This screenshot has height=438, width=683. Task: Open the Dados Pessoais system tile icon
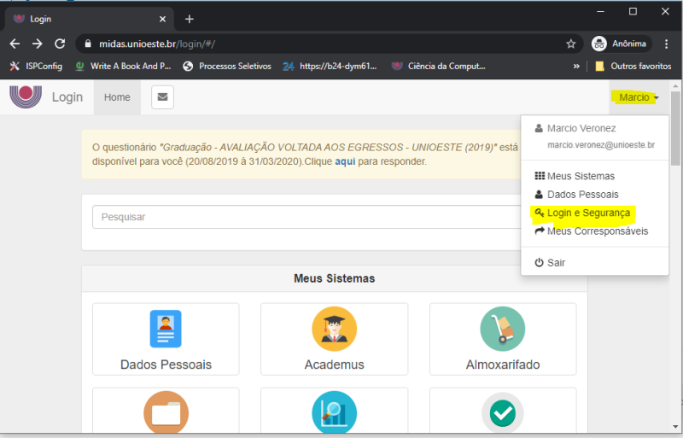[166, 329]
